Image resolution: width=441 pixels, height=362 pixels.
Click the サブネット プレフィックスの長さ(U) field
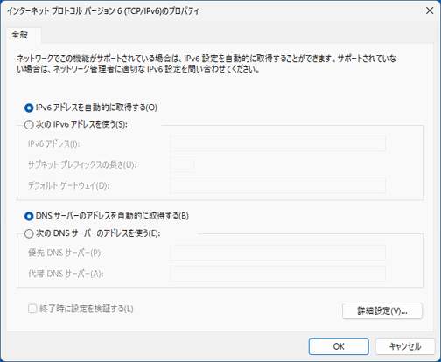182,164
